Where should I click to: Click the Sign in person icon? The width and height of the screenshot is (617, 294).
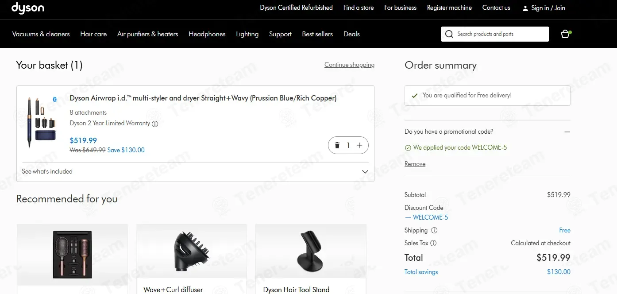[x=525, y=8]
